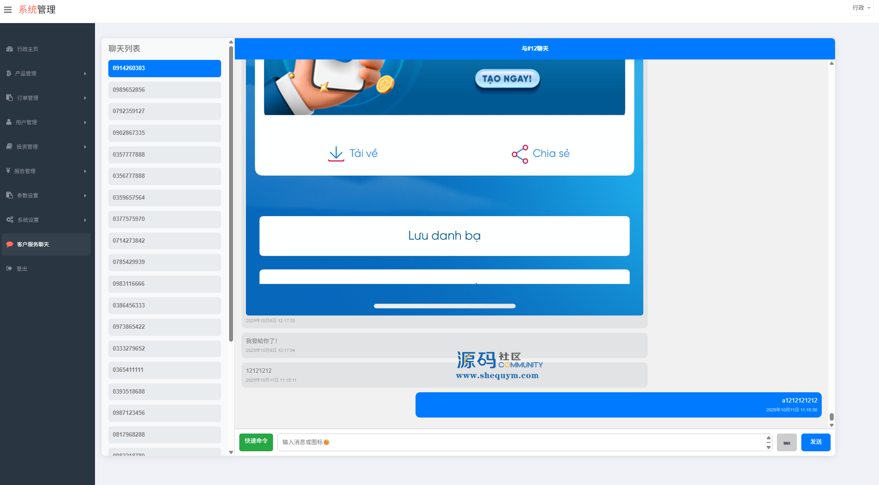Expand the 报告管理 menu
The width and height of the screenshot is (879, 485).
25,171
